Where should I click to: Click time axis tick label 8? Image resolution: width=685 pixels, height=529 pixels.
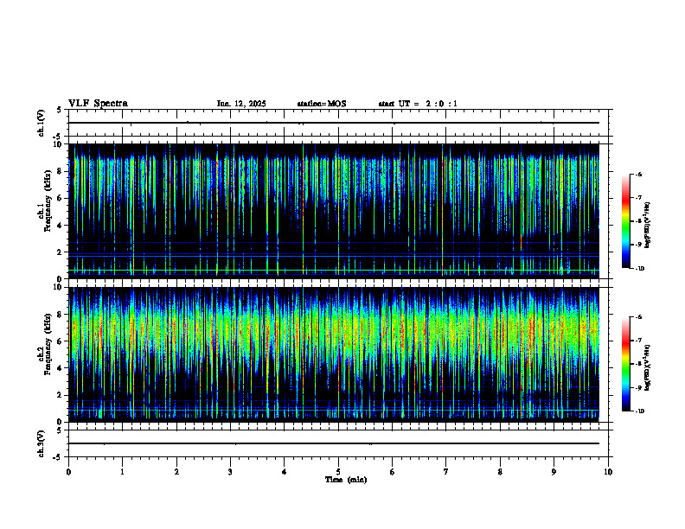pyautogui.click(x=500, y=472)
